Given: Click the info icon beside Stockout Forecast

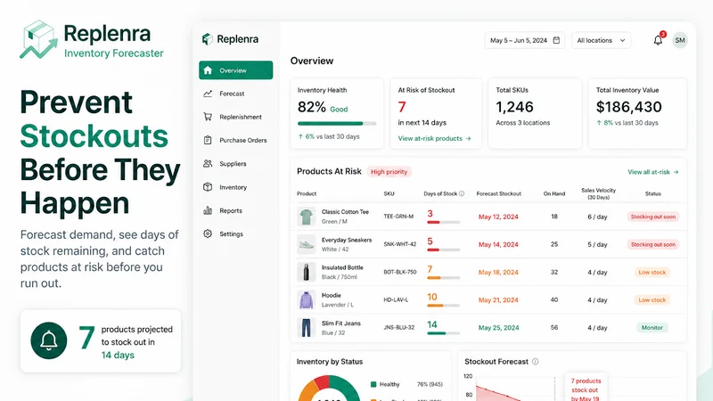Looking at the screenshot, I should pyautogui.click(x=536, y=362).
